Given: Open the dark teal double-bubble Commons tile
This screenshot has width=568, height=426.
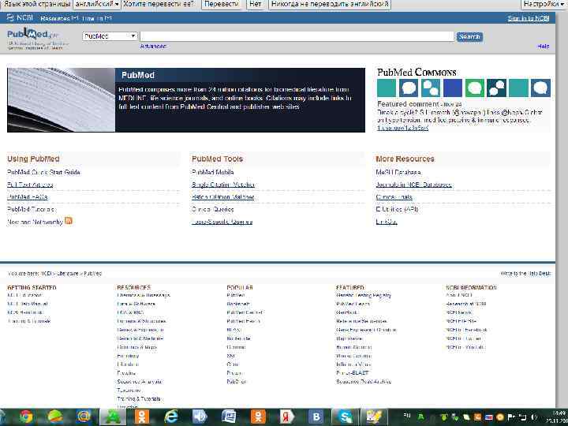Looking at the screenshot, I should (x=496, y=88).
